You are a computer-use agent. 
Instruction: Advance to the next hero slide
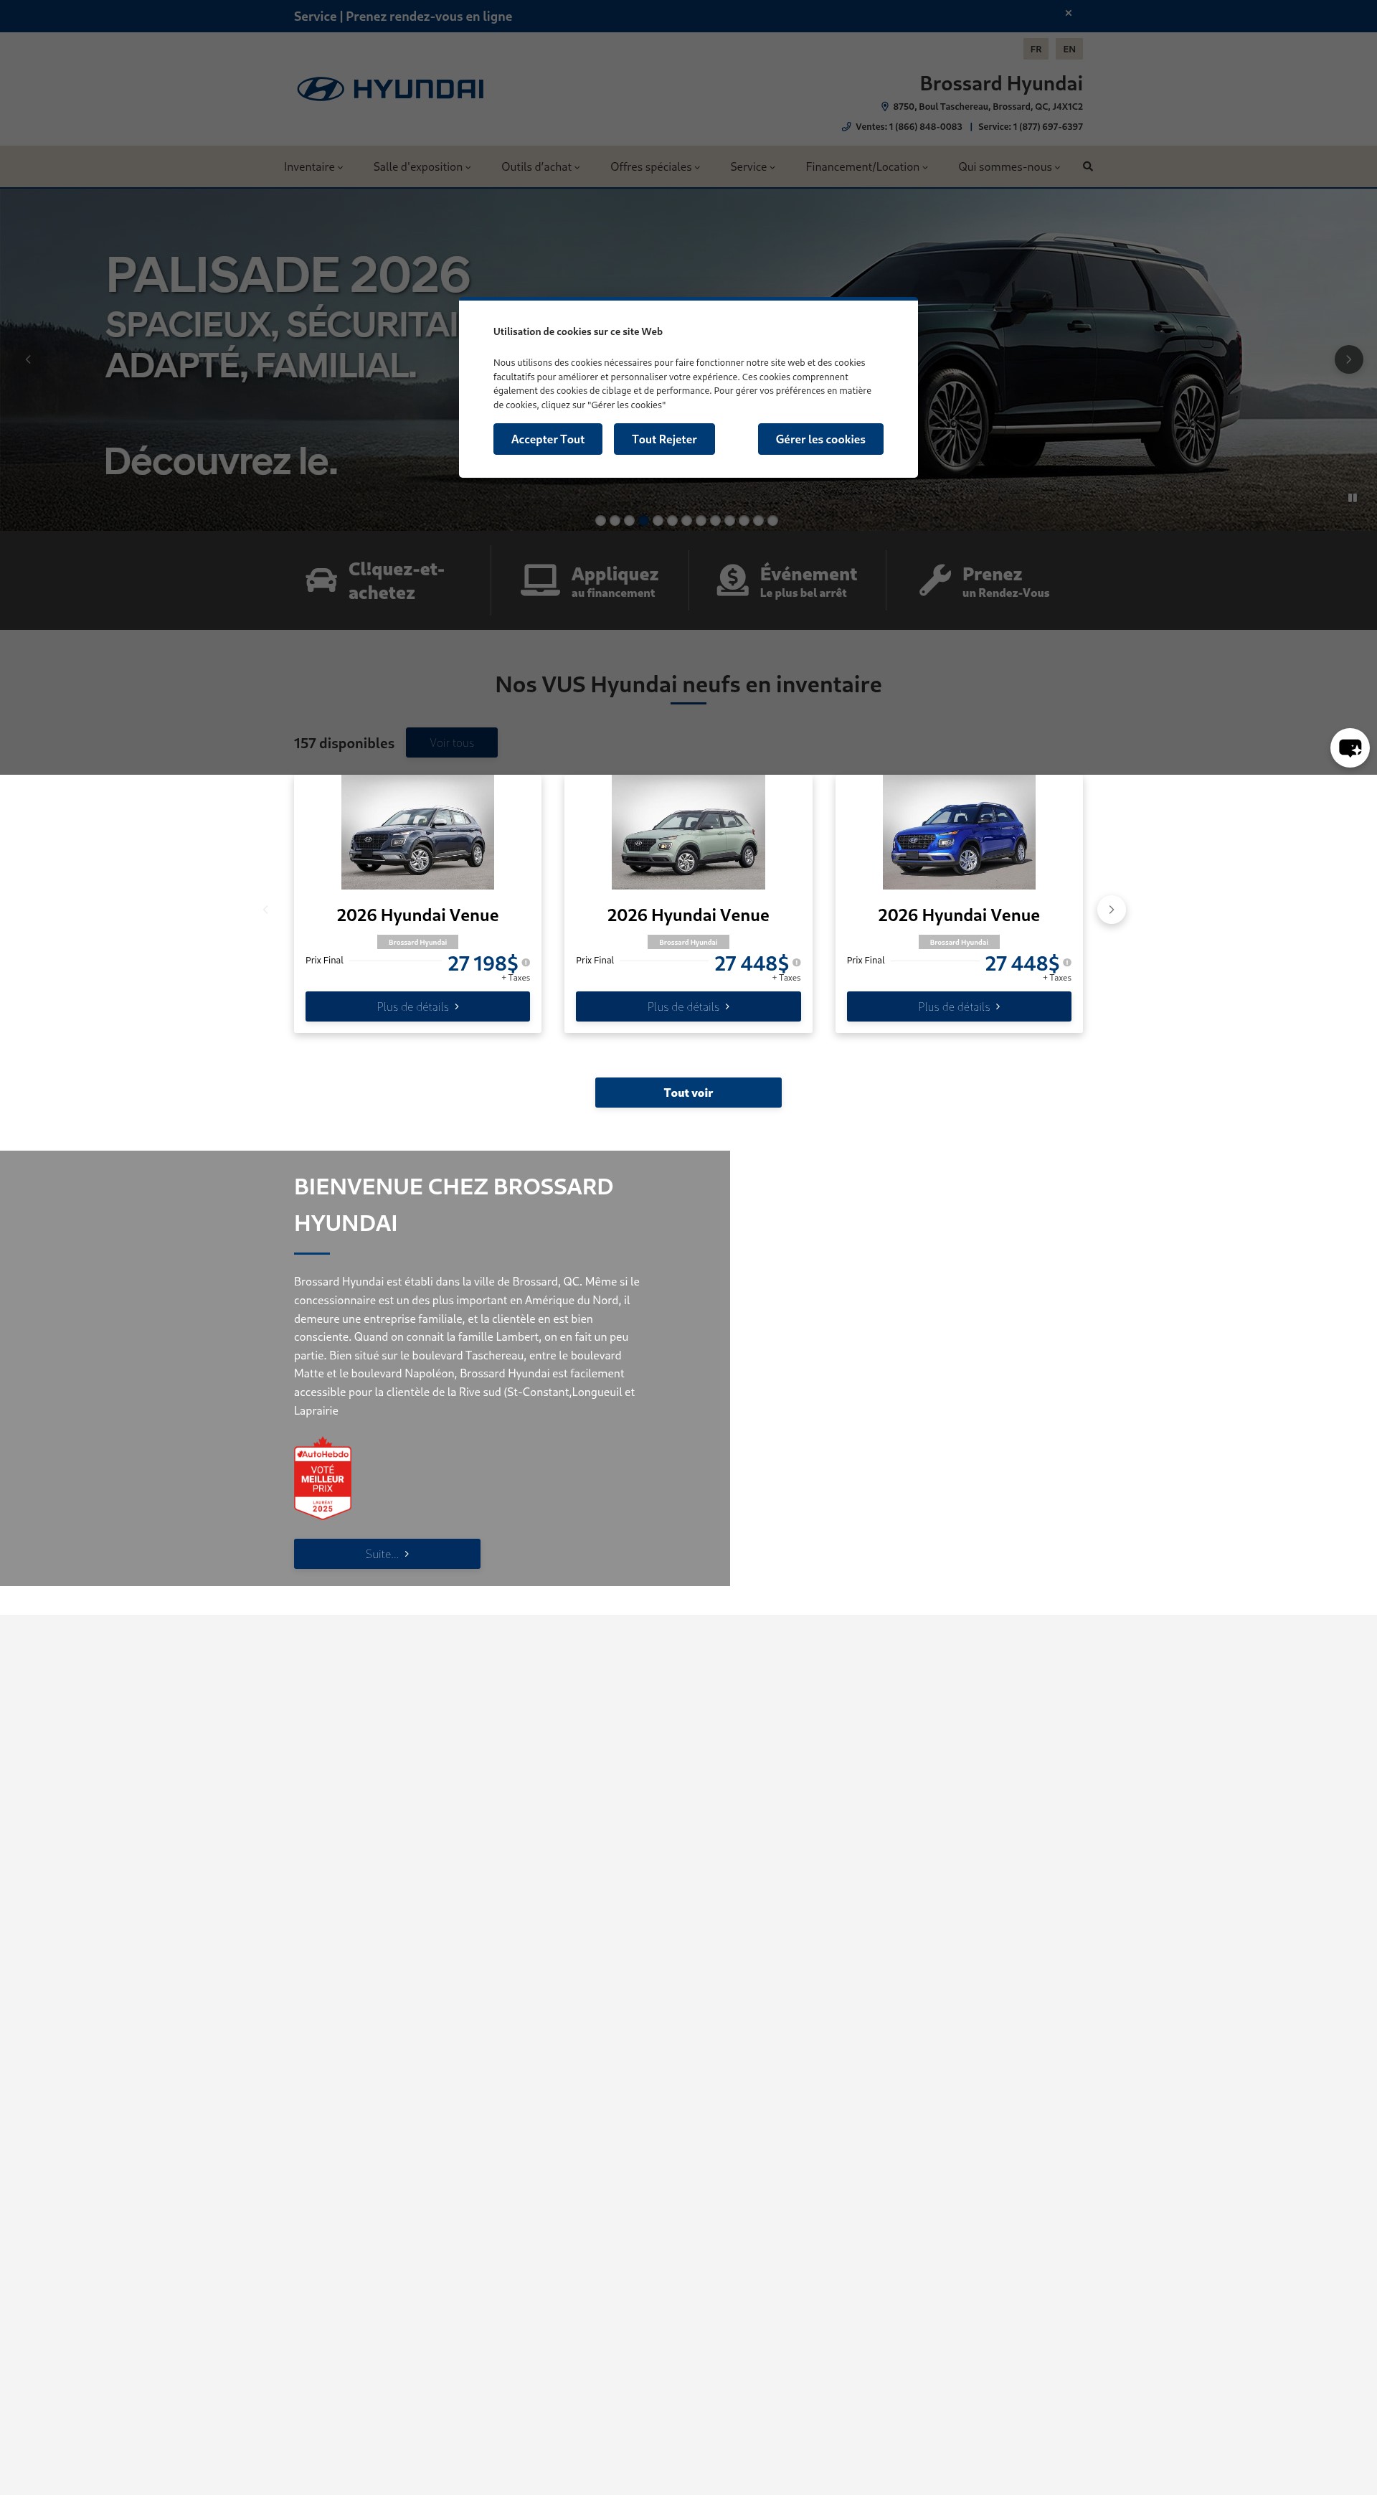tap(1348, 359)
